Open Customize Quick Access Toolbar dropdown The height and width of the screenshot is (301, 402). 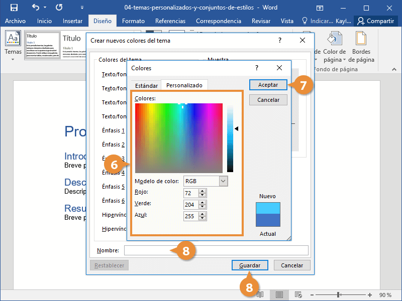pyautogui.click(x=82, y=8)
